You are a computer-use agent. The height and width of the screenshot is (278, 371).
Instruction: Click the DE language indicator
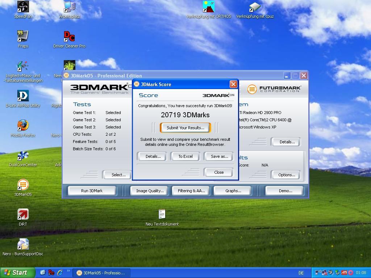301,273
